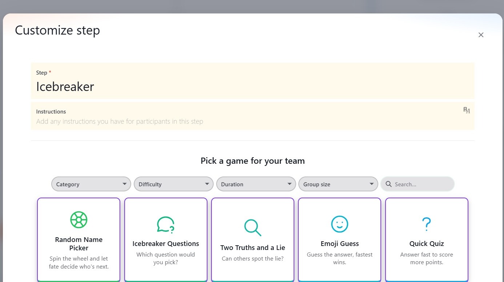Click the 'Pick a game for your team' heading
Image resolution: width=504 pixels, height=282 pixels.
[253, 161]
